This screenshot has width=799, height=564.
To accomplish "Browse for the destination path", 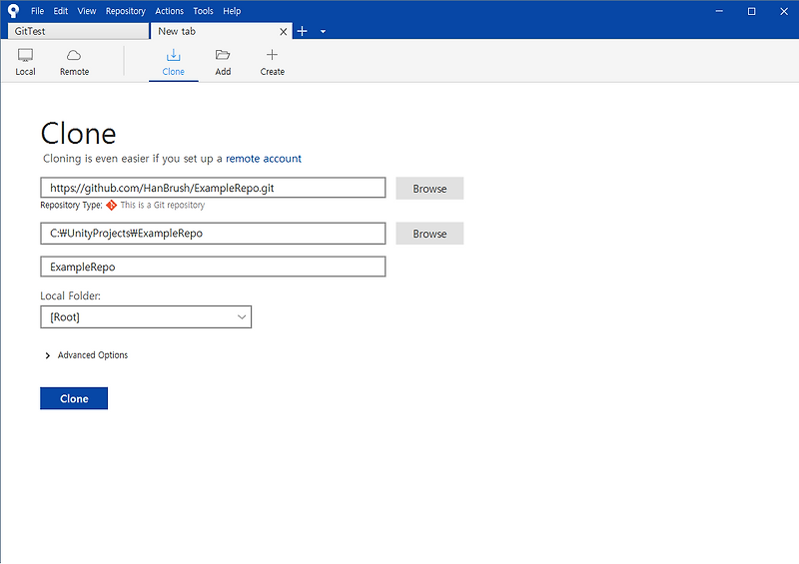I will 429,234.
